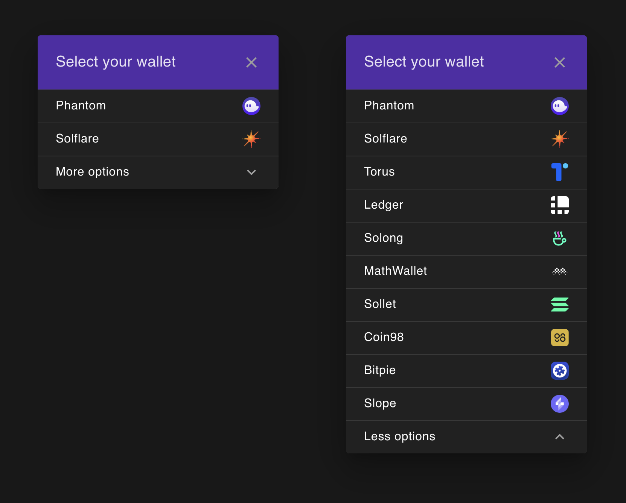
Task: Close the collapsed wallet dialog
Action: pyautogui.click(x=251, y=62)
